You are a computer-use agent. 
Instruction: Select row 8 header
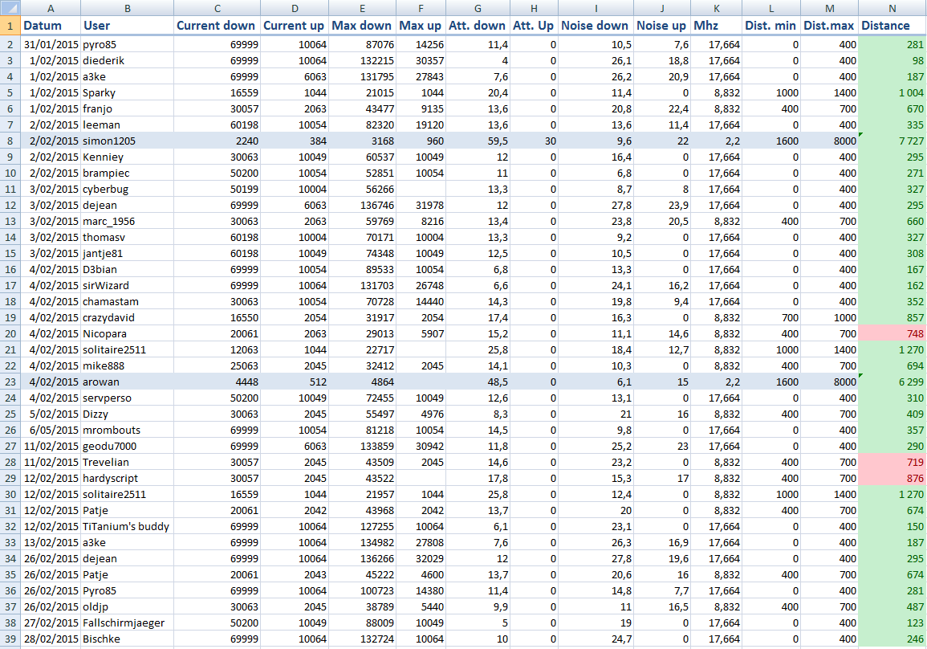coord(10,141)
